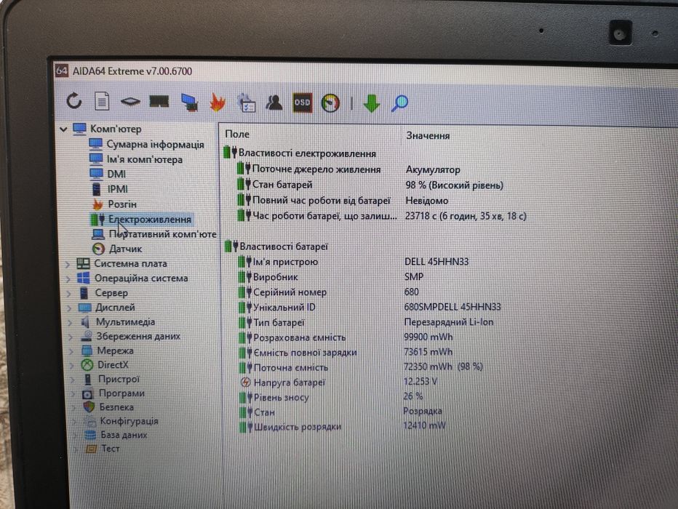This screenshot has width=678, height=509.
Task: Select the Датчик tree item
Action: pyautogui.click(x=116, y=249)
